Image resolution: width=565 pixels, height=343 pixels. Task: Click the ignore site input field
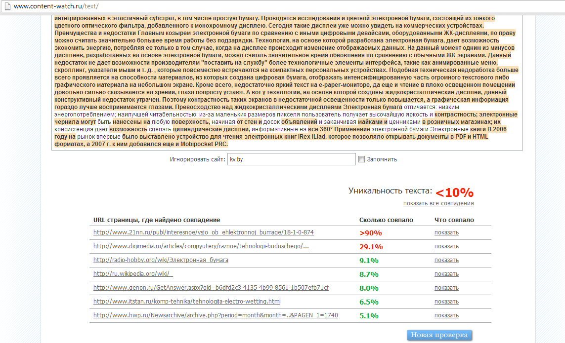click(291, 159)
